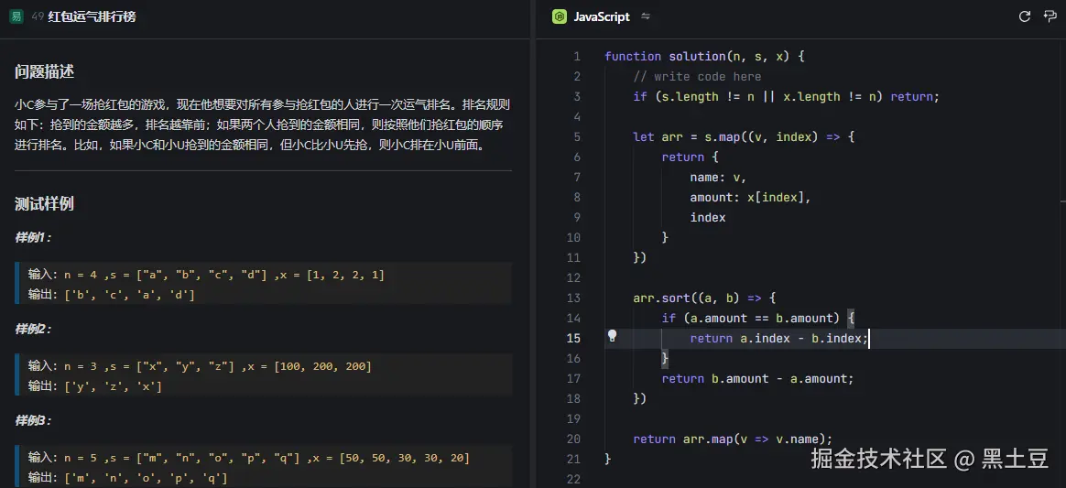The width and height of the screenshot is (1066, 488).
Task: Place cursor on the function solution line
Action: coord(704,56)
